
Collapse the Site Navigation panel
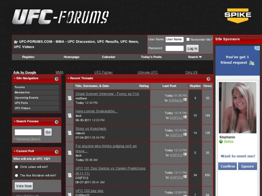click(57, 79)
